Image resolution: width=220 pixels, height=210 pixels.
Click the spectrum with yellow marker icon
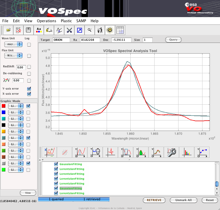(x=49, y=30)
